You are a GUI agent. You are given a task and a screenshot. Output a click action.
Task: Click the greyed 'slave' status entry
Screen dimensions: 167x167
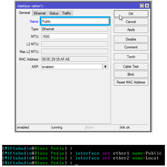click(x=102, y=127)
